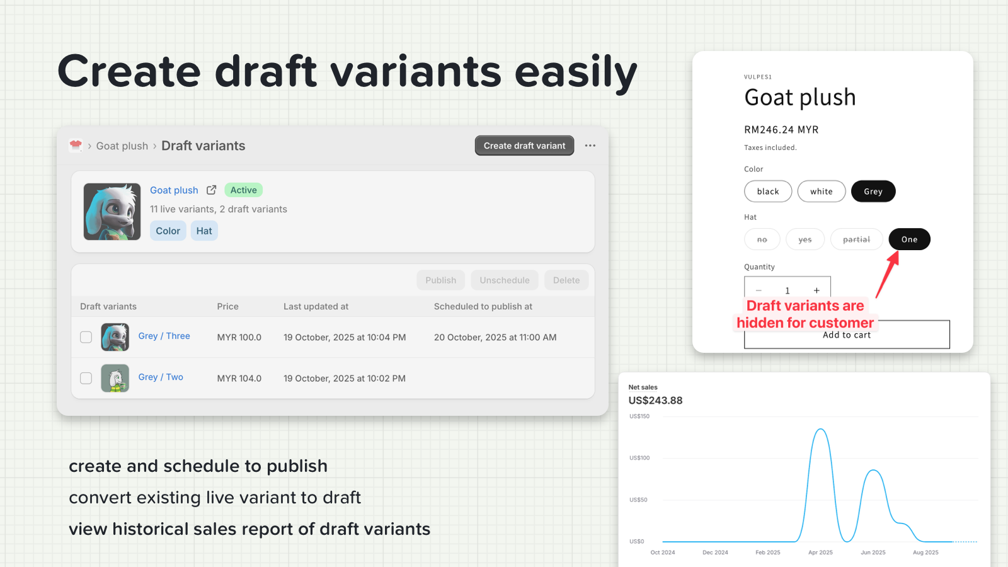Viewport: 1008px width, 567px height.
Task: Open Goat plush external link icon
Action: point(212,190)
